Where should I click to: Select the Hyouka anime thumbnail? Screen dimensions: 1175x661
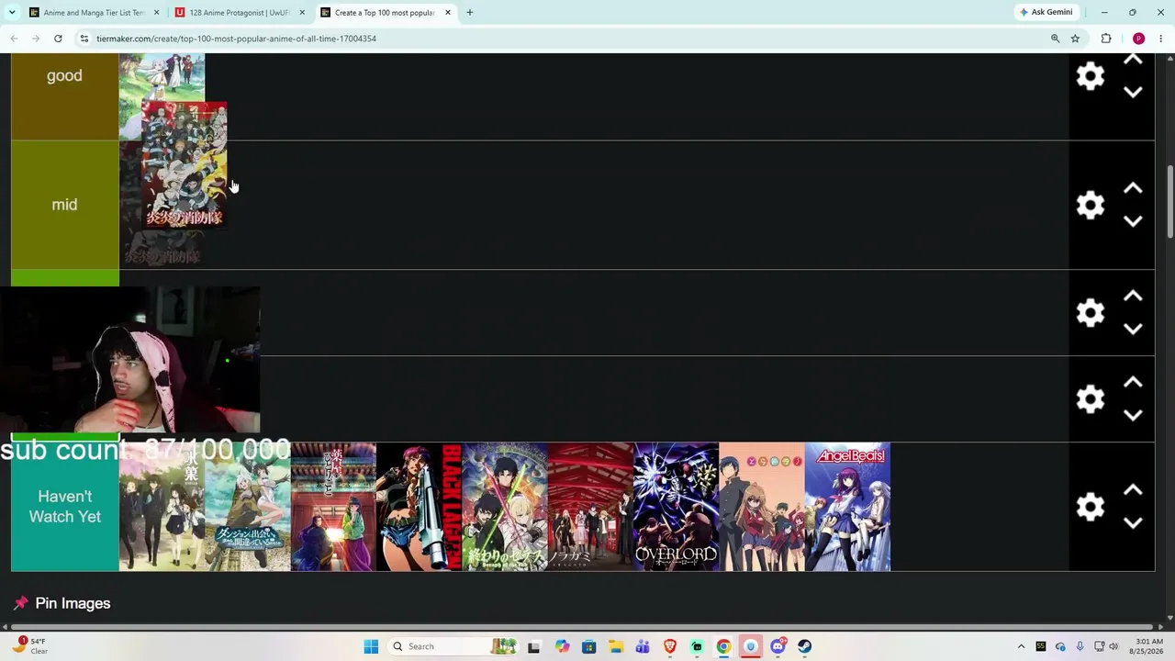pyautogui.click(x=162, y=507)
